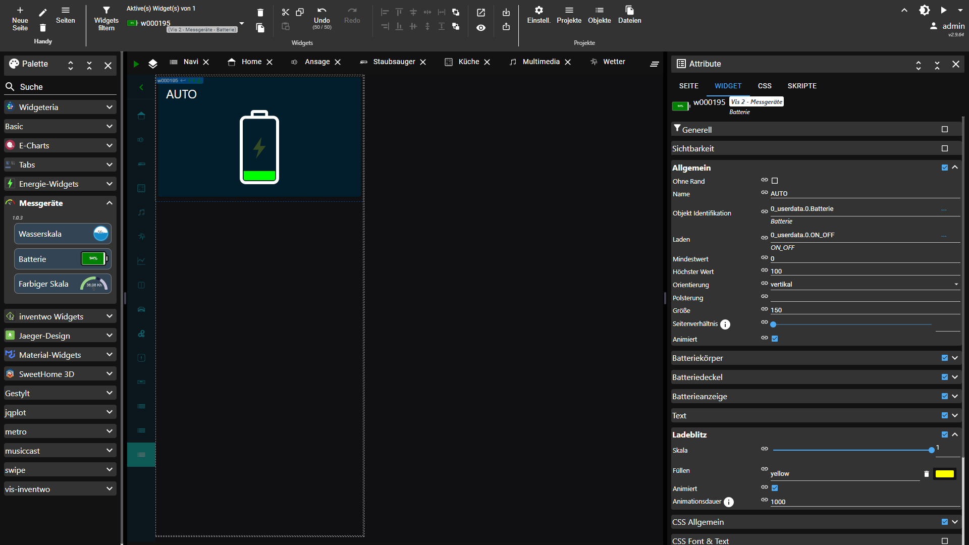
Task: Drag the Ladeblitz Skala slider
Action: pyautogui.click(x=932, y=449)
